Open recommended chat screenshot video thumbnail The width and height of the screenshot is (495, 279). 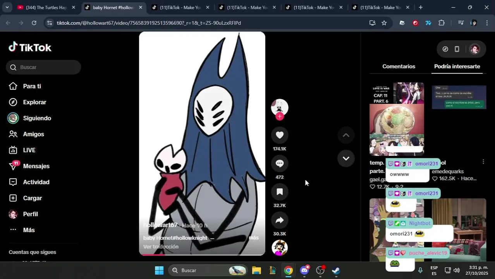[459, 97]
